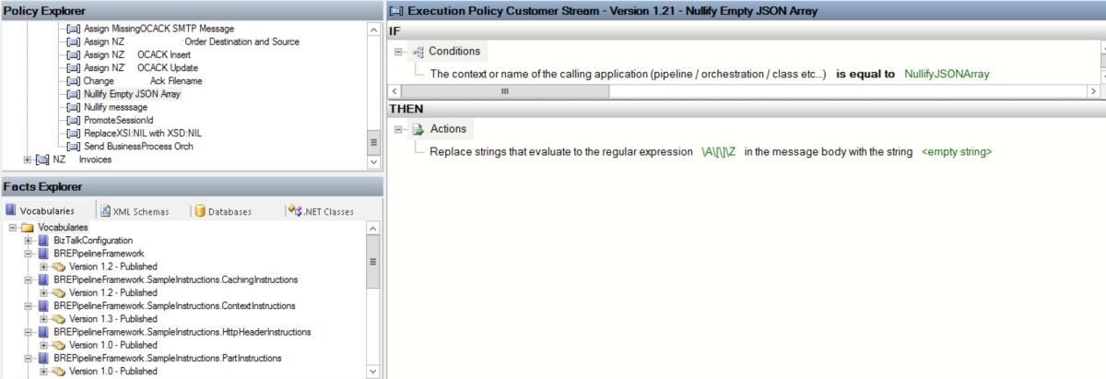The image size is (1106, 379).
Task: Expand the NZ Invoices policy node
Action: [28, 160]
